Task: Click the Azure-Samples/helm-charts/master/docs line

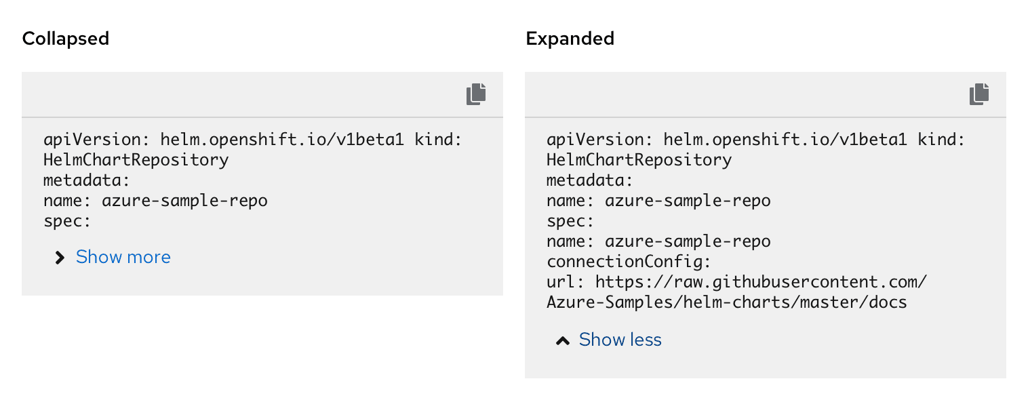Action: point(727,302)
